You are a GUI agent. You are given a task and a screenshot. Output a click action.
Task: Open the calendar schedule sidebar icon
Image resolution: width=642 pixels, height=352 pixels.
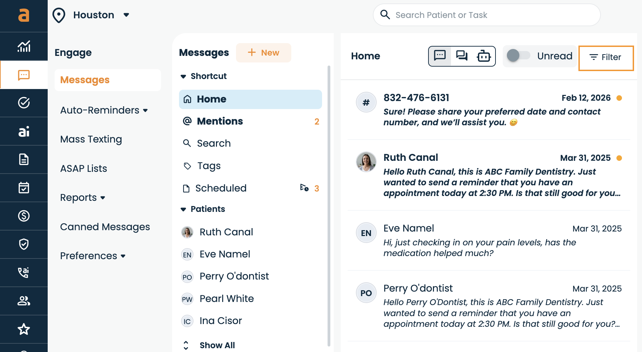24,188
